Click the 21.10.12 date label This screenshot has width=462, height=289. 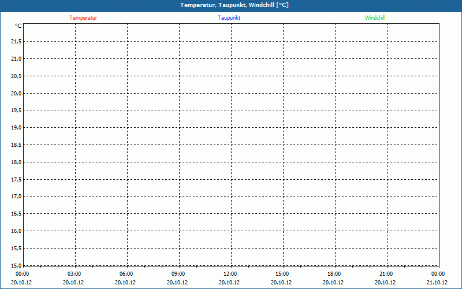tap(437, 283)
